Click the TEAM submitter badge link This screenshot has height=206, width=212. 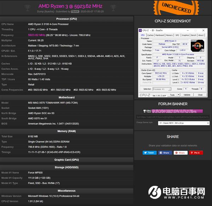coord(75,12)
